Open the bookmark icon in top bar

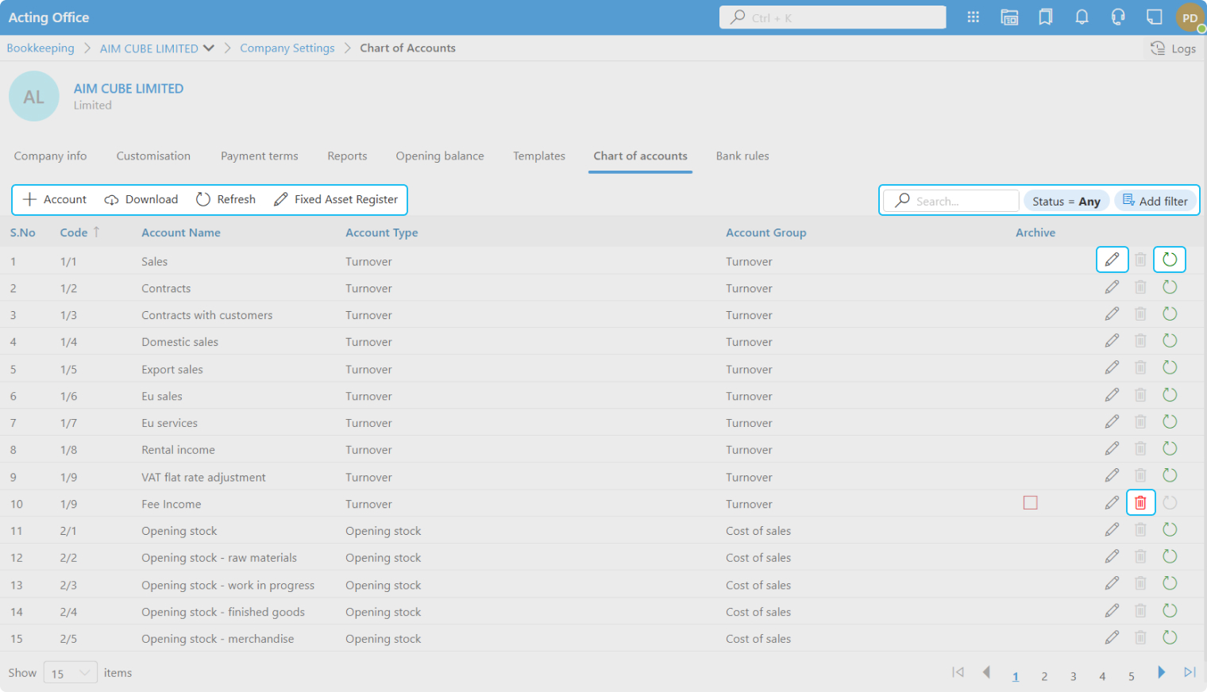click(1046, 17)
